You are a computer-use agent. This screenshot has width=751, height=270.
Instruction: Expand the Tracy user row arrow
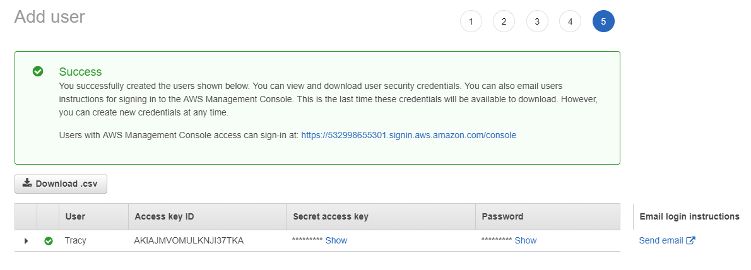27,241
